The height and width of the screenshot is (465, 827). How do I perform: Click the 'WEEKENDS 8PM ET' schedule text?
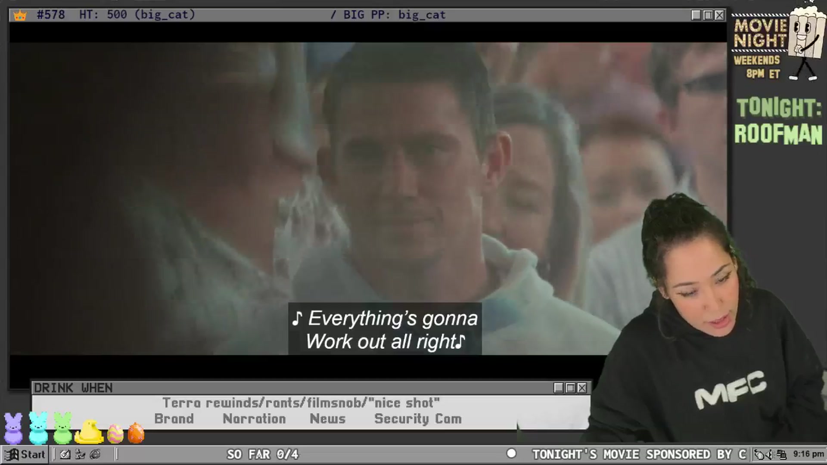click(757, 67)
